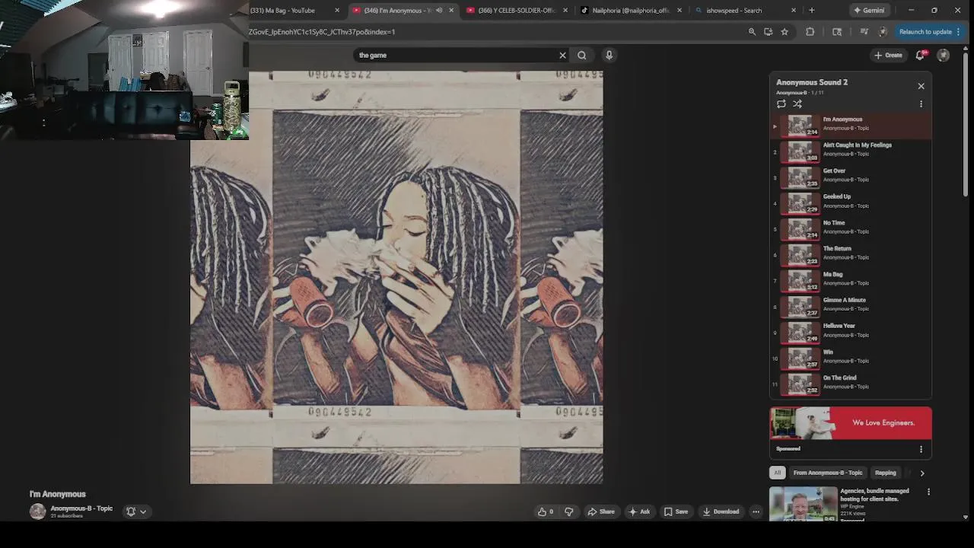Bookmark page with star icon
The height and width of the screenshot is (548, 974).
coord(785,32)
